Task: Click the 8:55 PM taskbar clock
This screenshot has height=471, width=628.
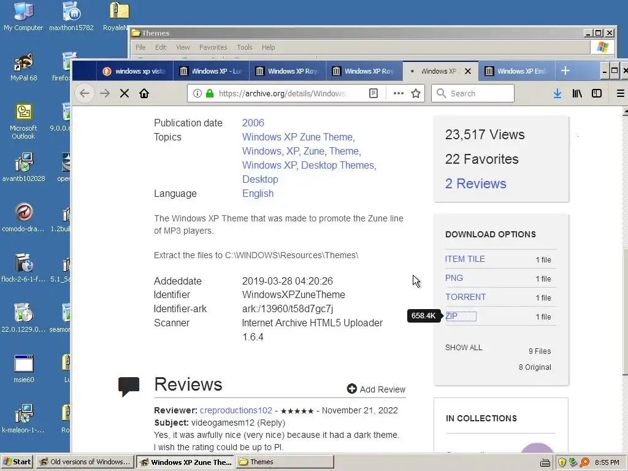Action: coord(607,462)
